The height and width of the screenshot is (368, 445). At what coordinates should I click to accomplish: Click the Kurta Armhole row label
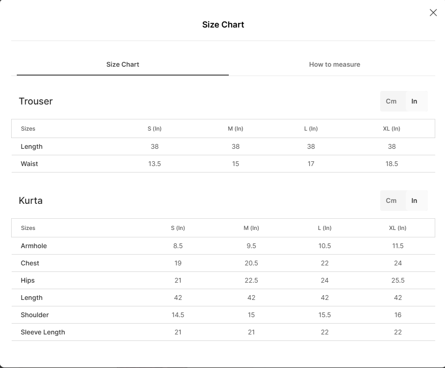[34, 246]
